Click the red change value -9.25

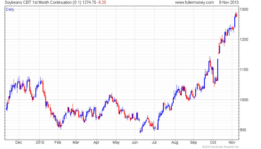pyautogui.click(x=101, y=2)
